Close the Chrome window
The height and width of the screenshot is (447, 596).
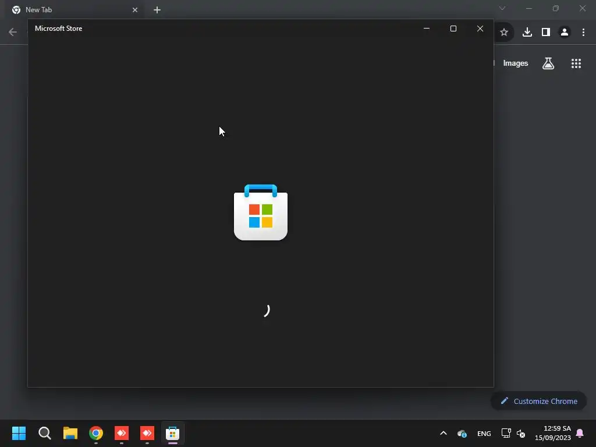coord(582,8)
